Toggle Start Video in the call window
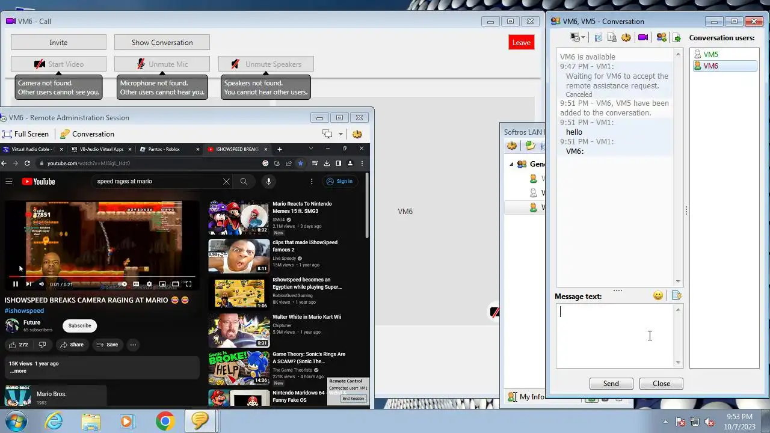The width and height of the screenshot is (770, 433). (58, 64)
